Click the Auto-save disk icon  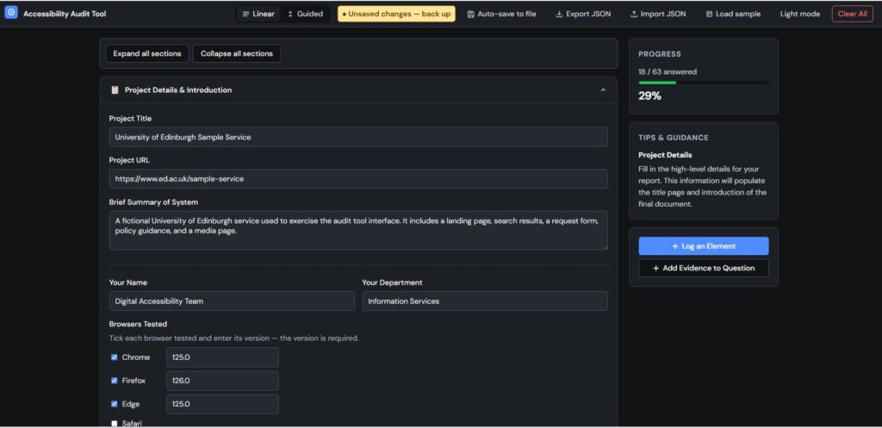click(471, 14)
